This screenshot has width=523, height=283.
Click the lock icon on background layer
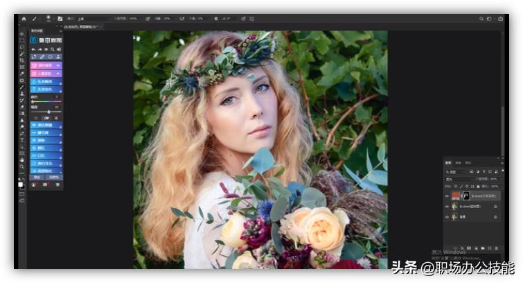(x=495, y=216)
